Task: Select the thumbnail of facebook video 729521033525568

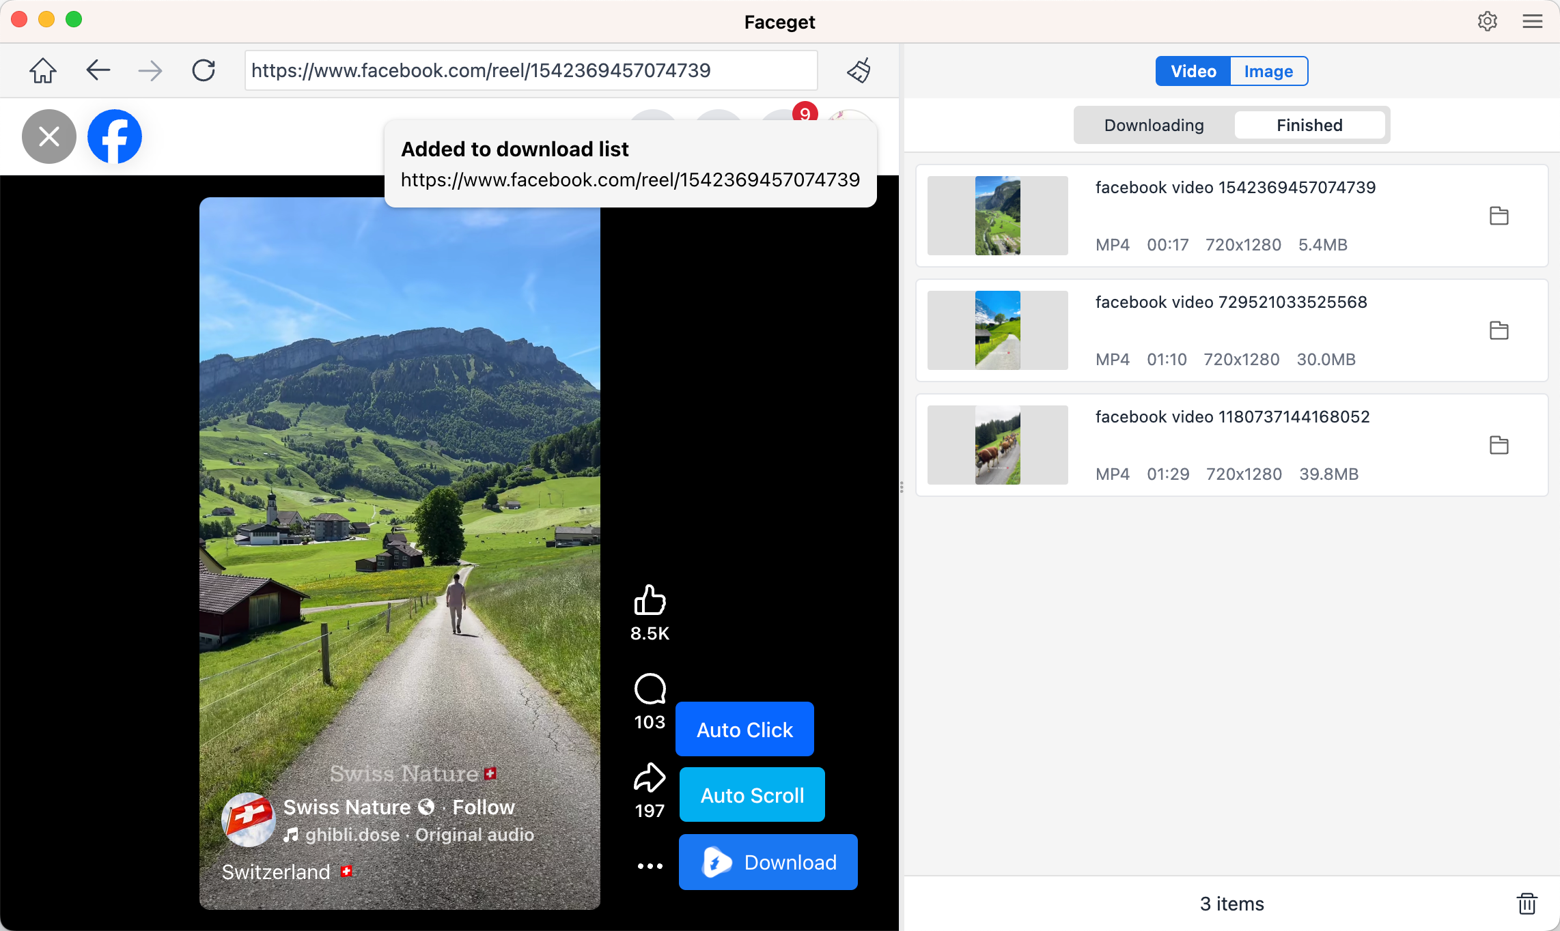Action: pos(997,330)
